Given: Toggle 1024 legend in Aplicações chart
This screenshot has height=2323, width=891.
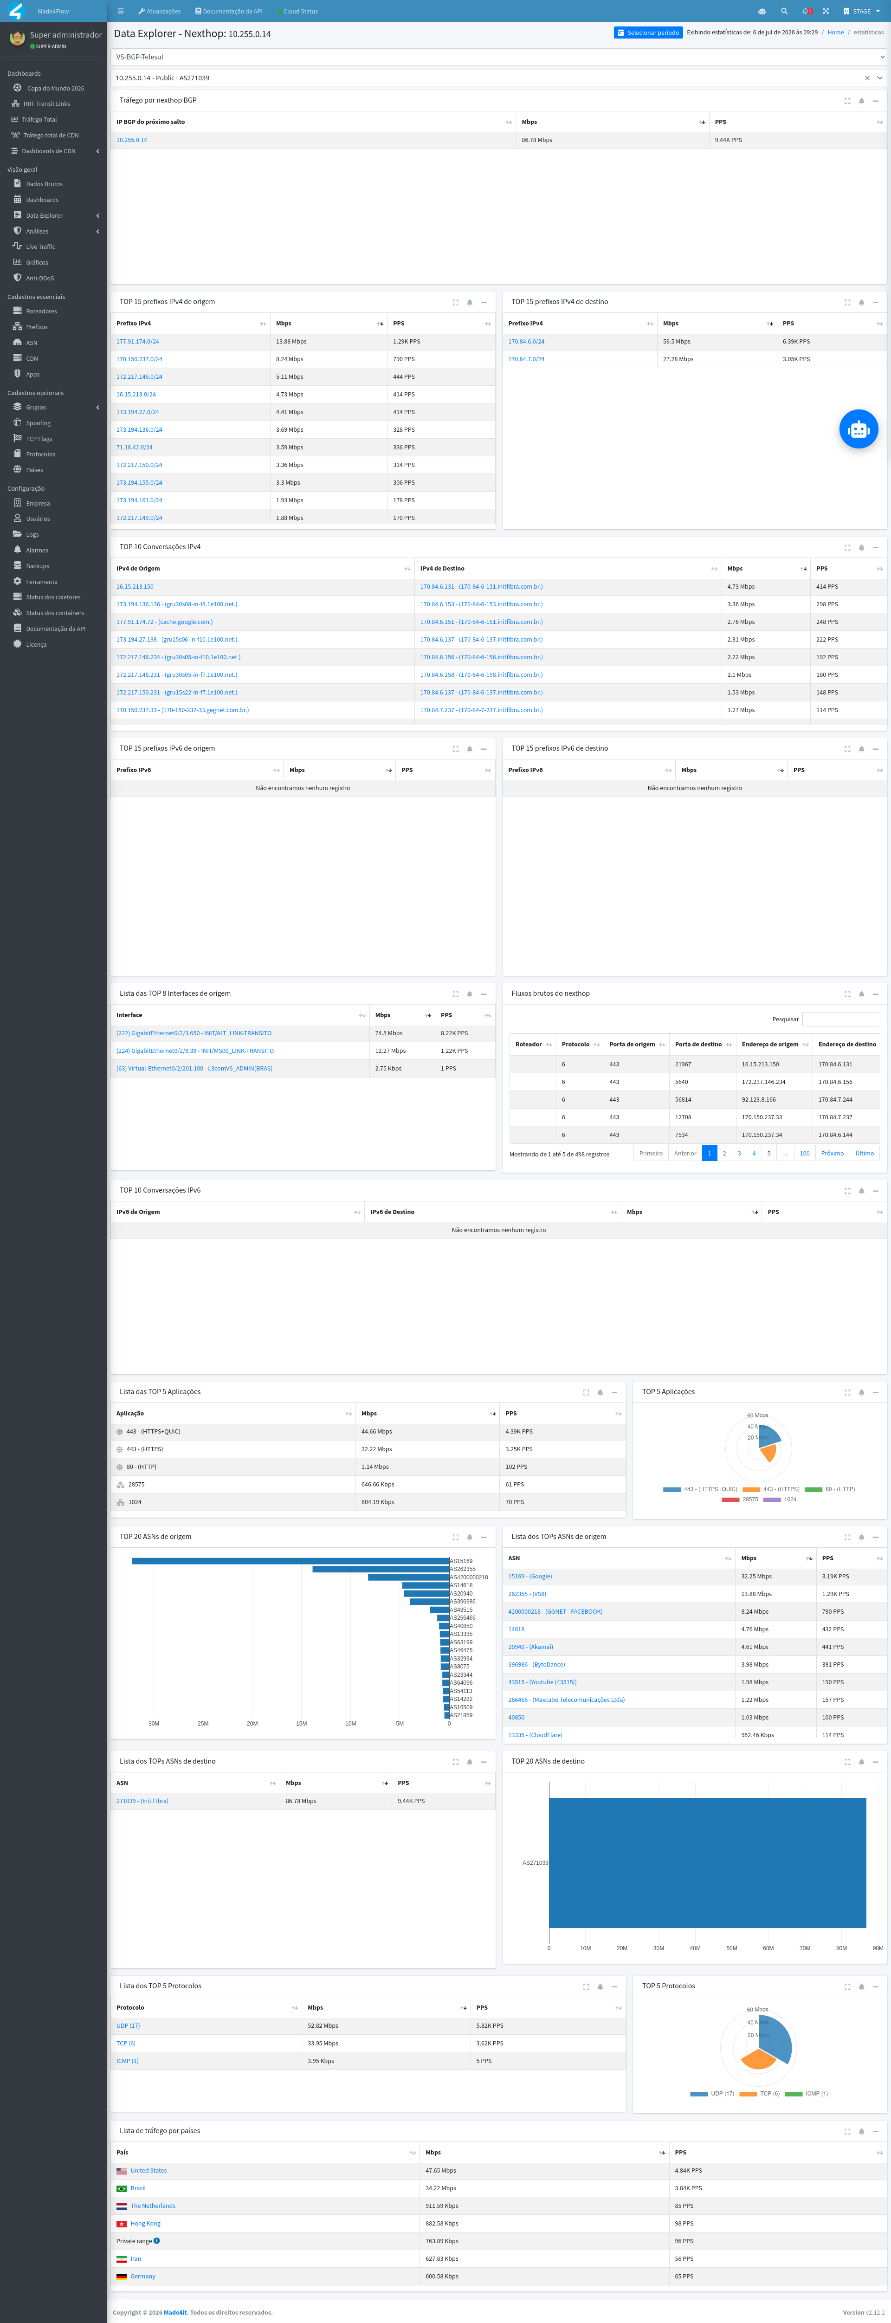Looking at the screenshot, I should (780, 1499).
